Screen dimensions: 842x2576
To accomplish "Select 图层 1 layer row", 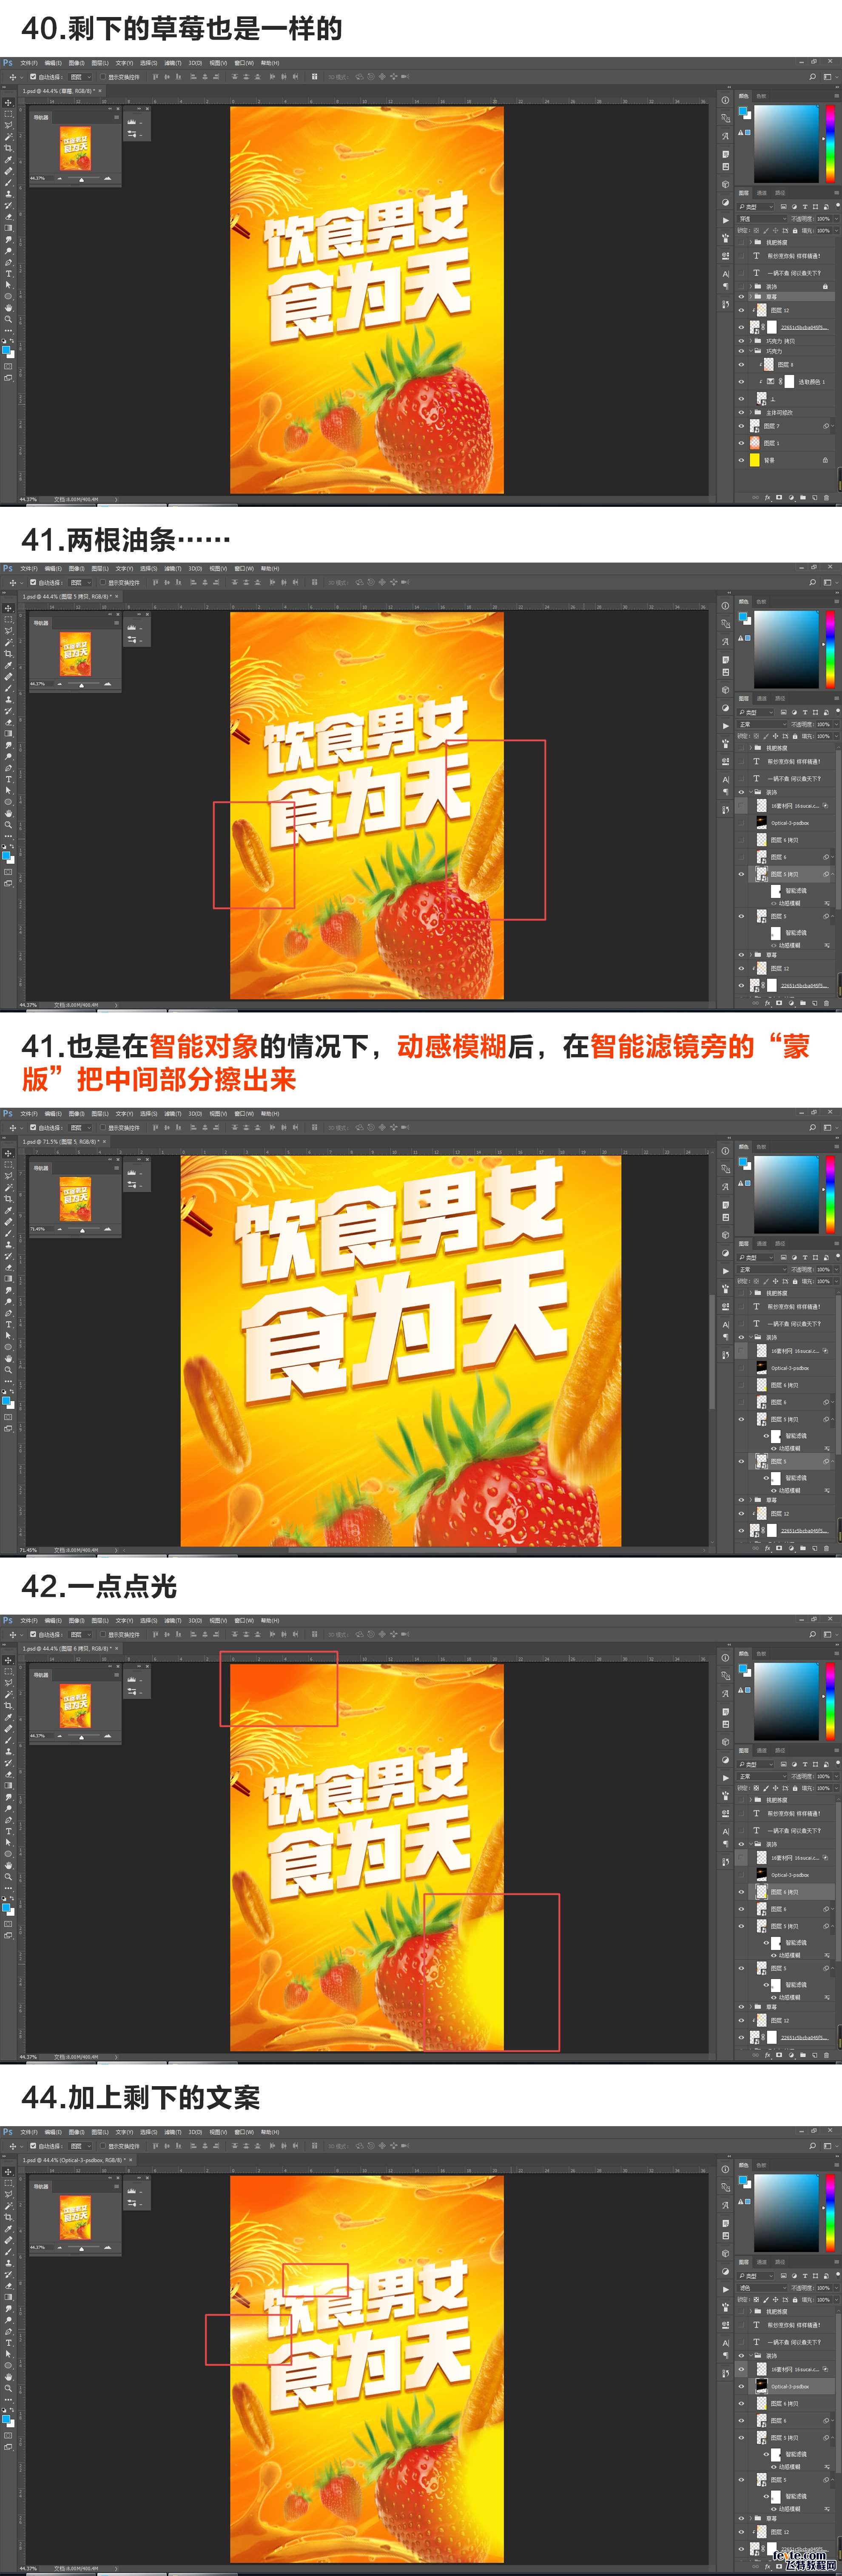I will coord(792,443).
